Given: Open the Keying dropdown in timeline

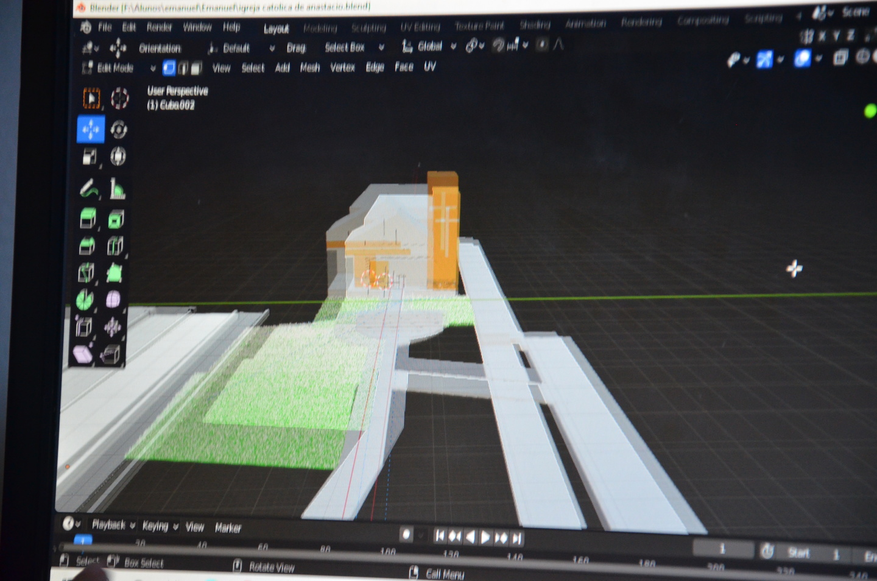Looking at the screenshot, I should point(160,526).
